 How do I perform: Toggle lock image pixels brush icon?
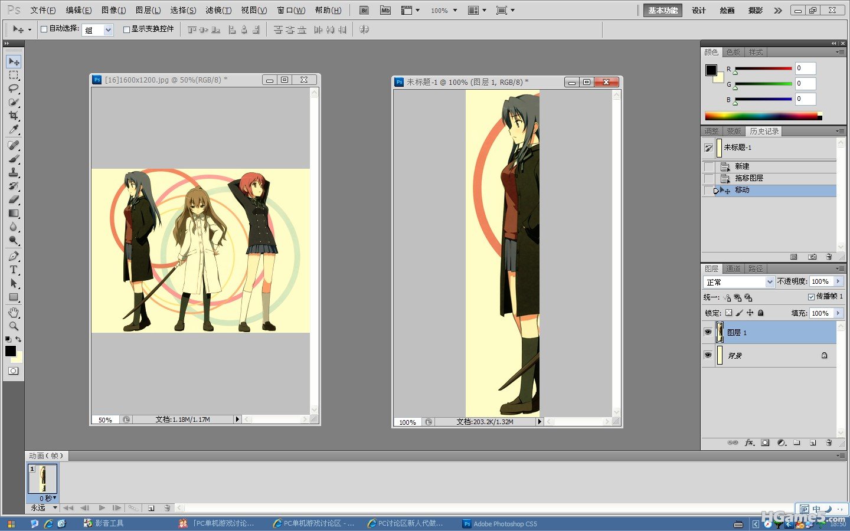(739, 313)
